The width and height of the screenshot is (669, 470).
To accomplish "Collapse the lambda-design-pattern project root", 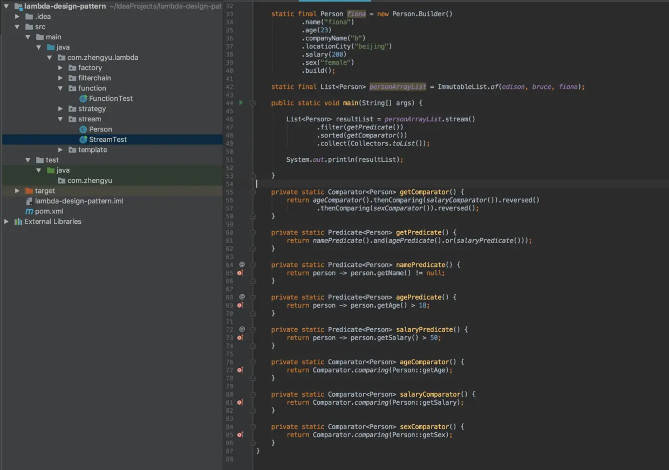I will 6,6.
